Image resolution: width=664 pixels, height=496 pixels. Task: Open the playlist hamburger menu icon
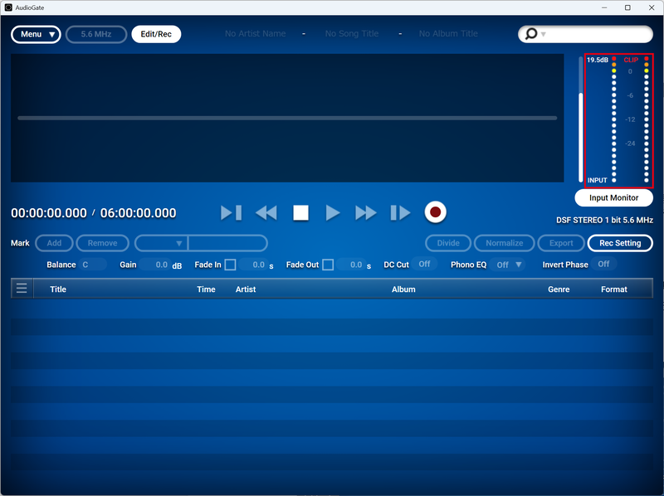22,289
